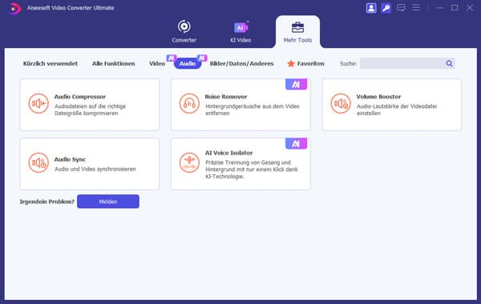Image resolution: width=481 pixels, height=304 pixels.
Task: Open the Converter tab
Action: click(184, 31)
